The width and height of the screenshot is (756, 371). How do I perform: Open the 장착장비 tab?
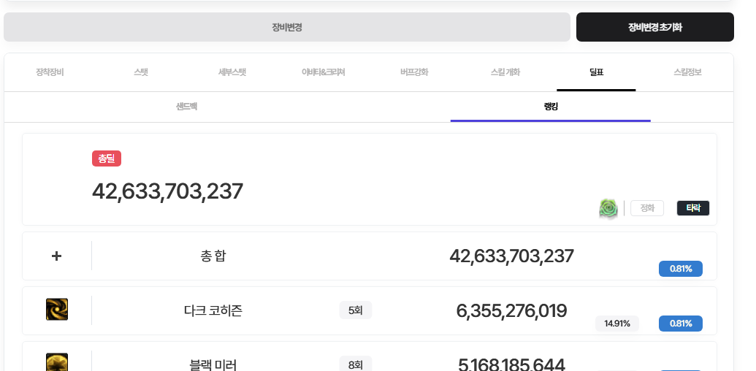tap(50, 72)
